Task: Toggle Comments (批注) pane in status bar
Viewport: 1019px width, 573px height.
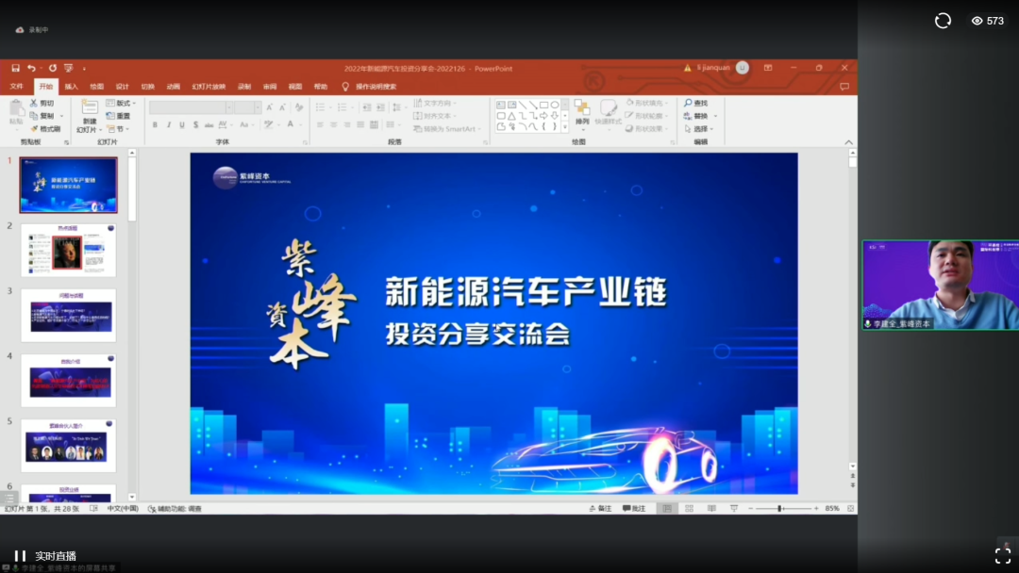Action: point(634,509)
